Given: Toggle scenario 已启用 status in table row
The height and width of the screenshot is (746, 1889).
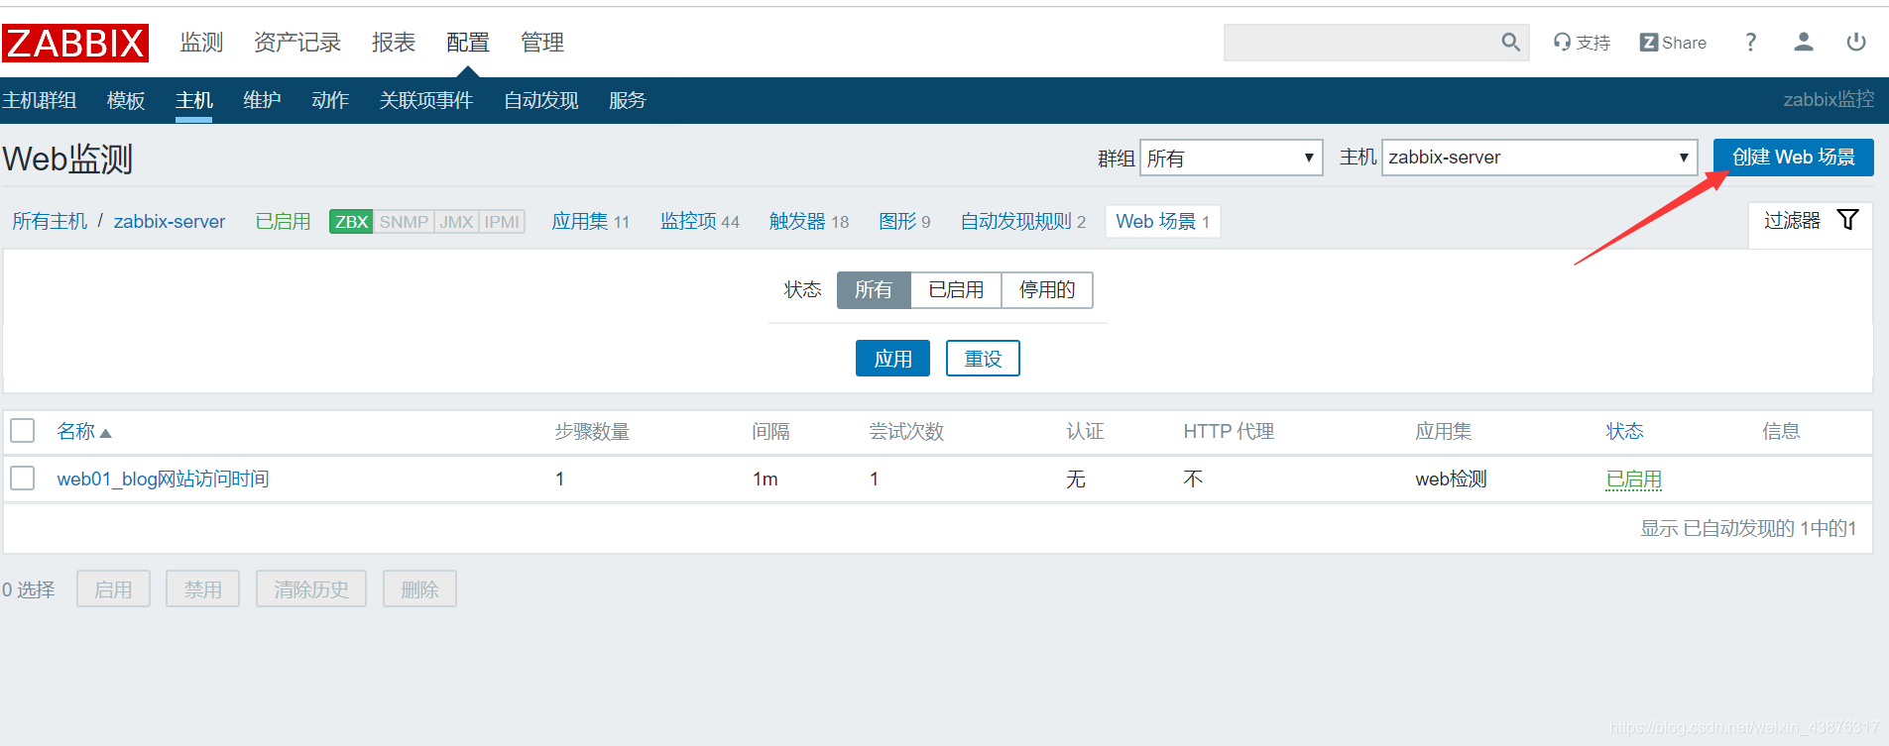Looking at the screenshot, I should 1633,480.
